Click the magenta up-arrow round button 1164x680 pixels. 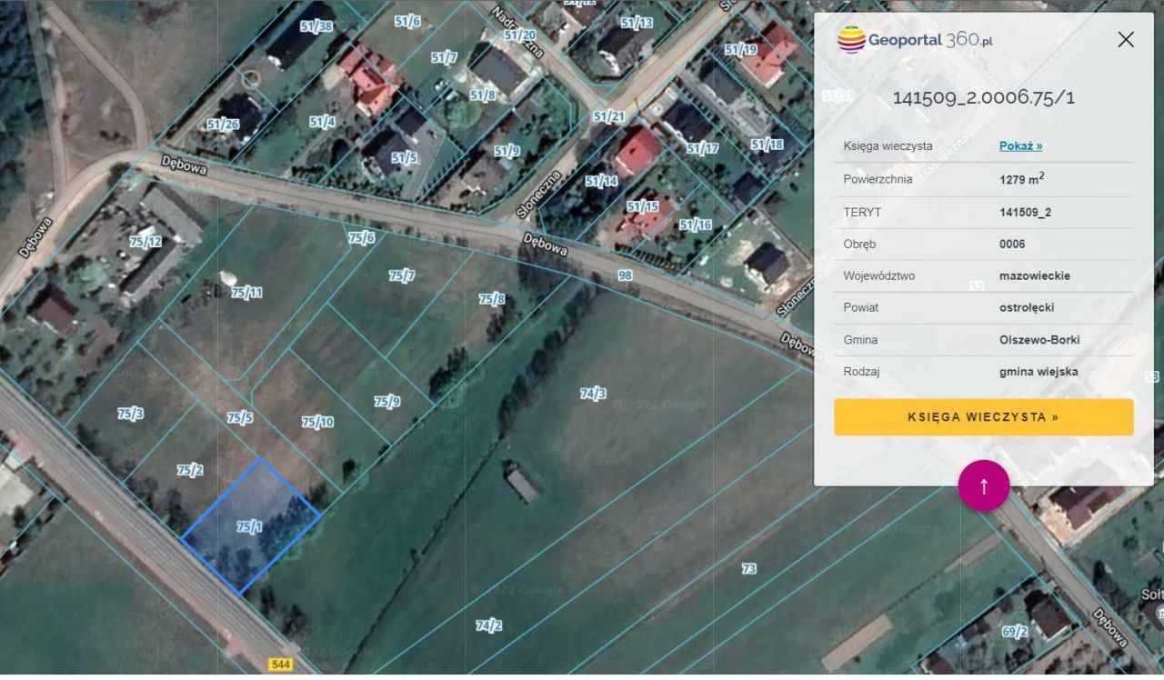coord(983,485)
